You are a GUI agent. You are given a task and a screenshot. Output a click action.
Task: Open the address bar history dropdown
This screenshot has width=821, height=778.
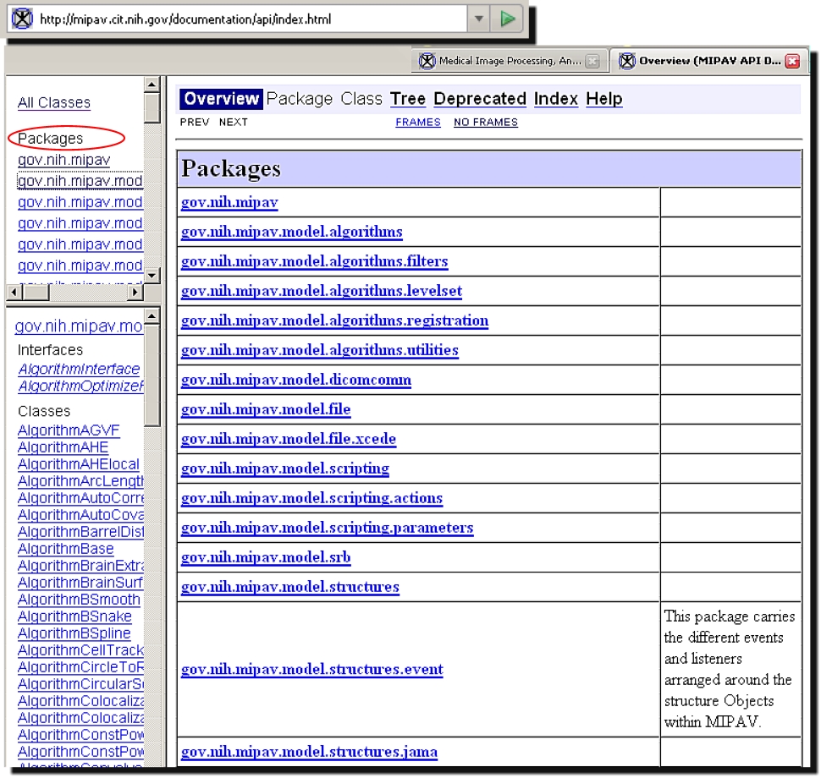click(479, 19)
